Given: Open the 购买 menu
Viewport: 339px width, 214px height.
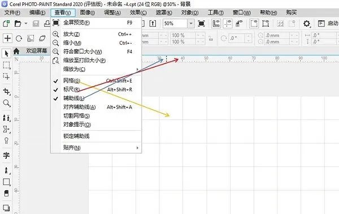Looking at the screenshot, I should (x=291, y=12).
